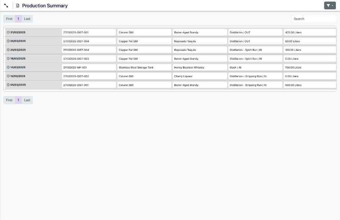Image resolution: width=340 pixels, height=220 pixels.
Task: Go to First page in top pagination
Action: pos(9,19)
